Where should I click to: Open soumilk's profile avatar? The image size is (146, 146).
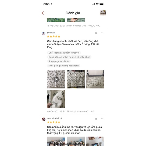pos(44,34)
